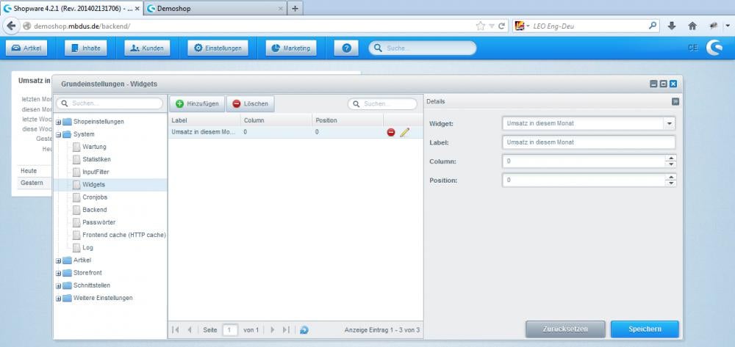
Task: Click the LEO search magnifier icon
Action: coord(653,26)
